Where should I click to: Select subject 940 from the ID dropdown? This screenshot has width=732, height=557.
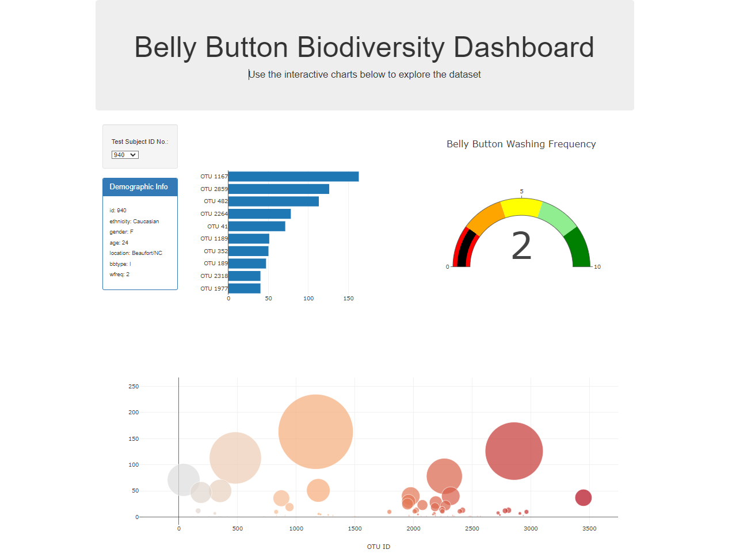pyautogui.click(x=124, y=154)
